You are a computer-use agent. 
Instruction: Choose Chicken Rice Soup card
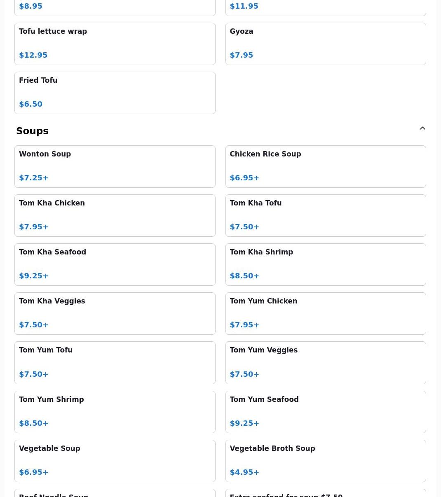pyautogui.click(x=325, y=166)
